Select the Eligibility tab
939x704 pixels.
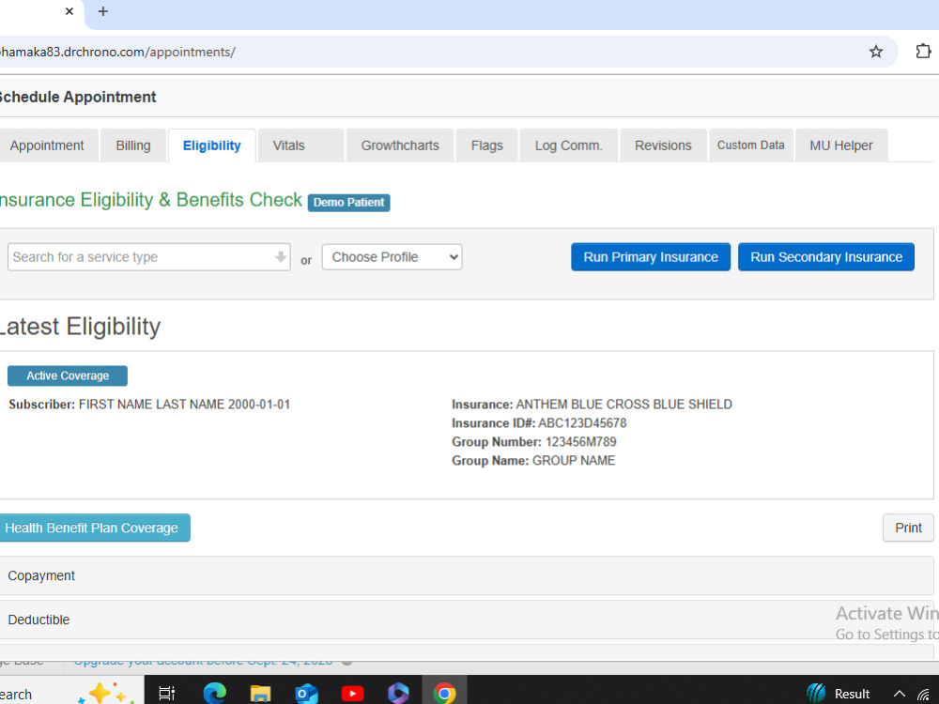(x=212, y=145)
